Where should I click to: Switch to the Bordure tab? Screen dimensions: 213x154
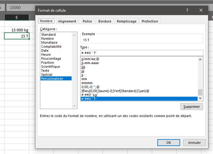tap(105, 21)
